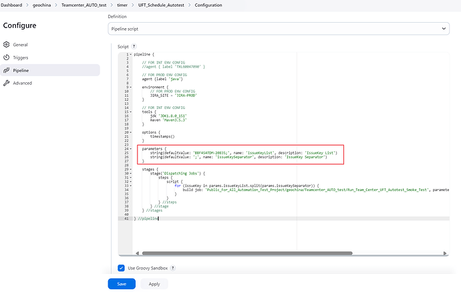Open the Use Groovy Sandbox help icon
The width and height of the screenshot is (461, 292).
coord(173,268)
